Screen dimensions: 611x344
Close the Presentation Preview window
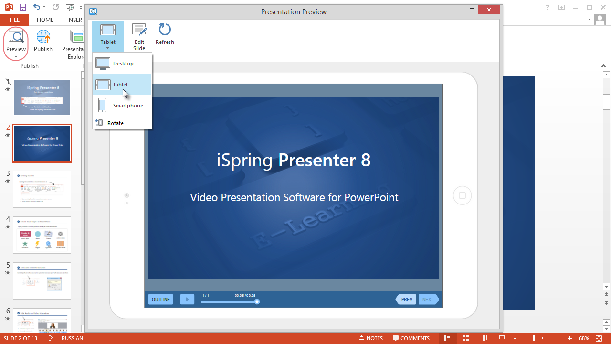coord(489,10)
